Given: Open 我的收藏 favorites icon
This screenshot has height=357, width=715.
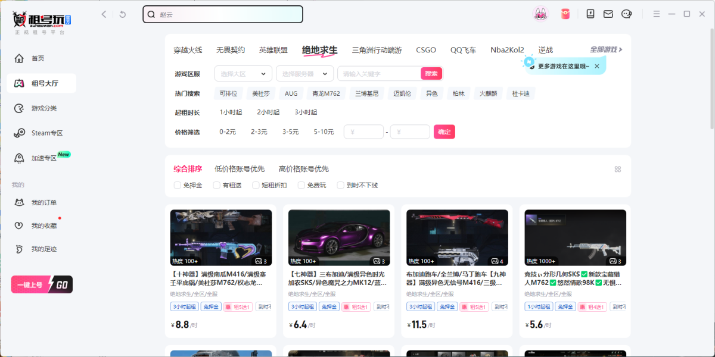Looking at the screenshot, I should click(19, 225).
